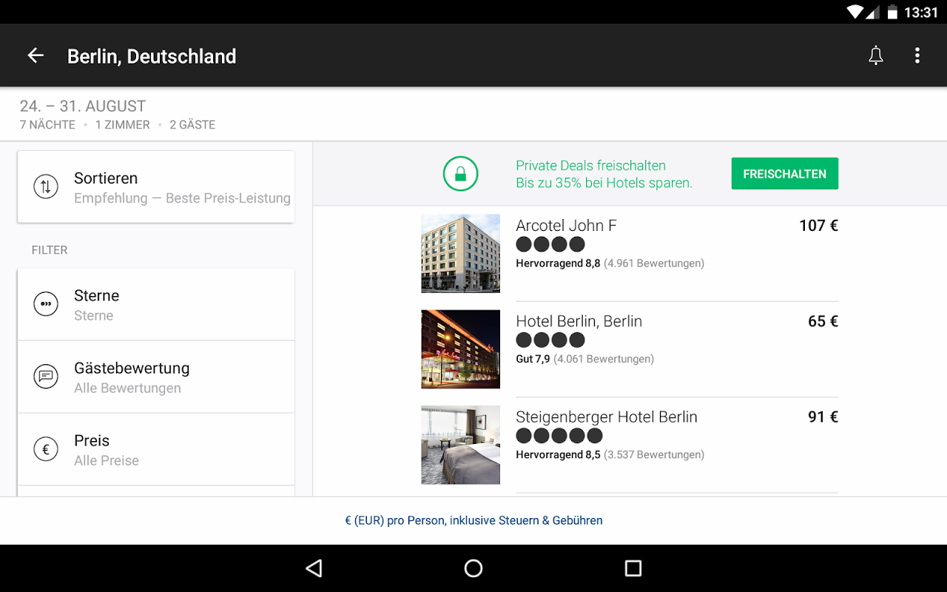
Task: Open Gästebewertung filter Alle Bewertungen
Action: click(156, 377)
